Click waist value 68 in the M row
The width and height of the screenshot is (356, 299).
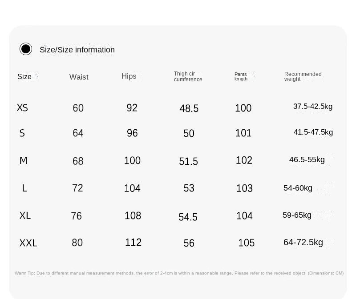click(x=78, y=161)
